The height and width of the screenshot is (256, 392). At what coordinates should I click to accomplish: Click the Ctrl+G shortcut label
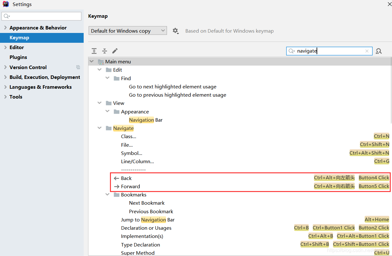pos(382,161)
